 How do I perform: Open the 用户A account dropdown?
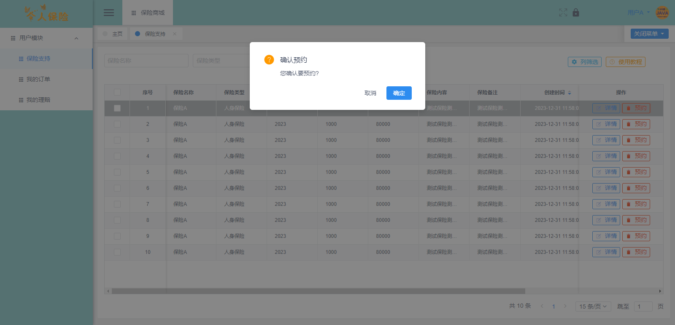click(638, 13)
